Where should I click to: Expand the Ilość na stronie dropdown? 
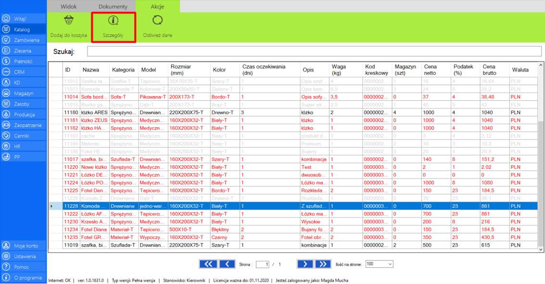379,264
